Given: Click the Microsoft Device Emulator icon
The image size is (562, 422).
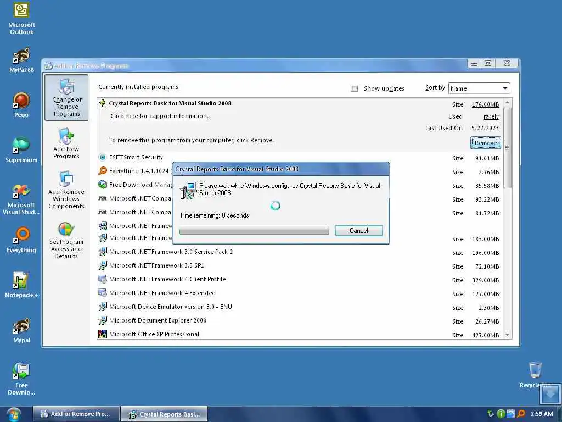Looking at the screenshot, I should (x=103, y=307).
